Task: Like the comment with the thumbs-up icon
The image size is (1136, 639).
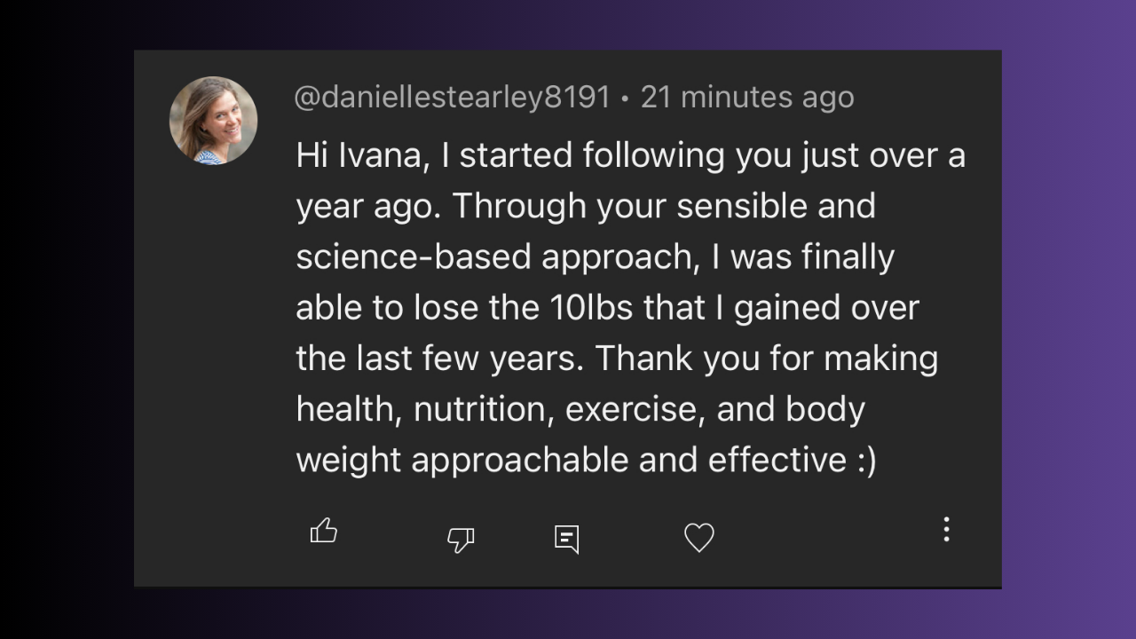Action: click(x=324, y=532)
